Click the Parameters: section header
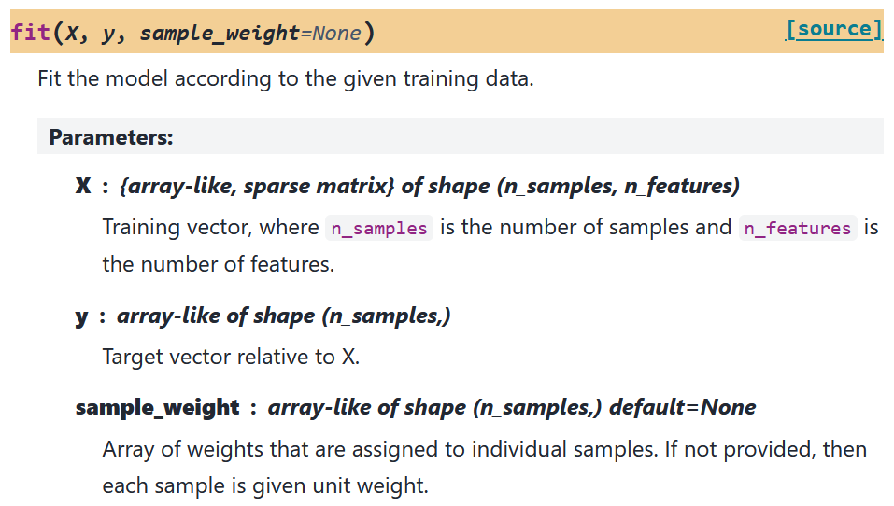 point(111,136)
